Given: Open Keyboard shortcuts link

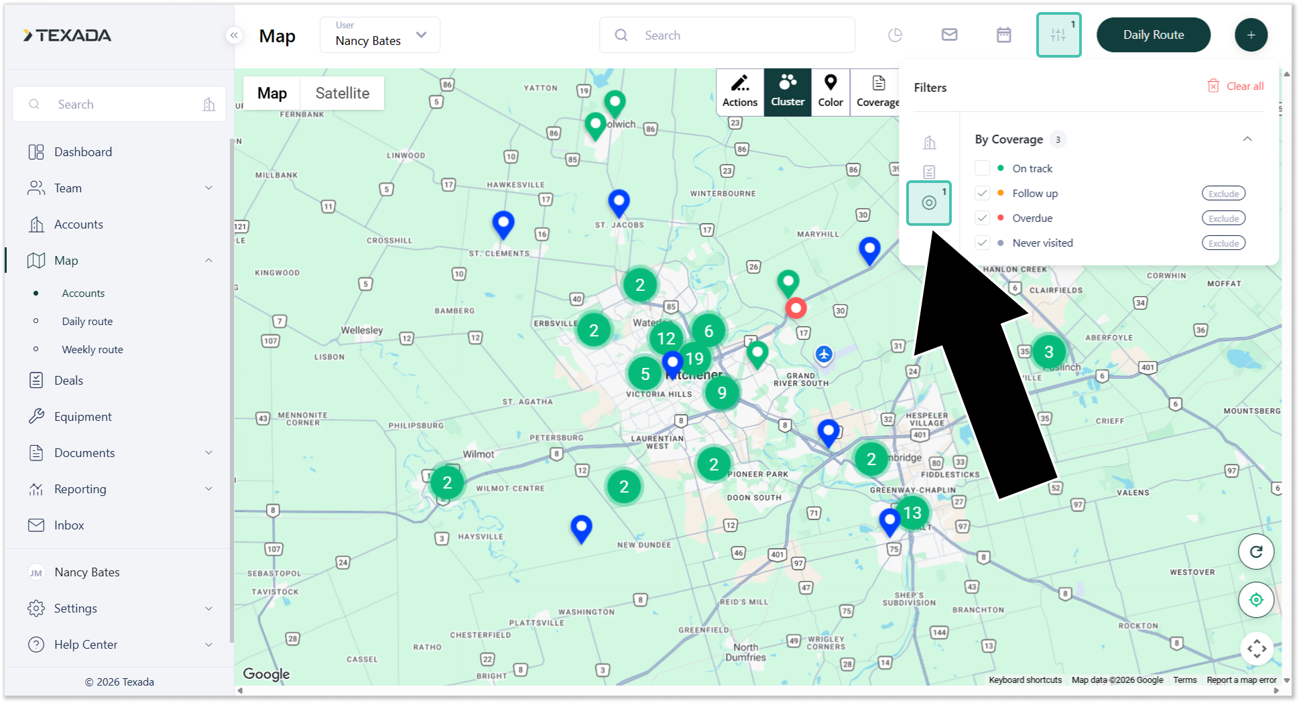Looking at the screenshot, I should tap(1026, 680).
